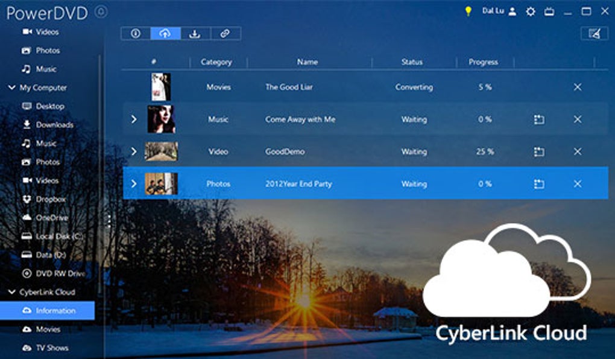
Task: Open Music under My Computer
Action: (x=39, y=143)
